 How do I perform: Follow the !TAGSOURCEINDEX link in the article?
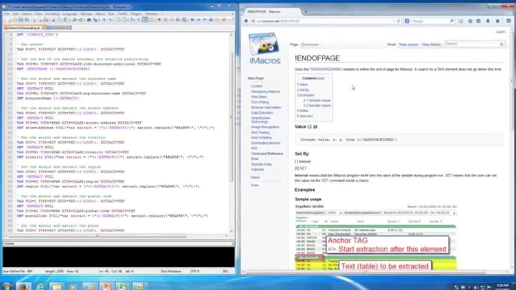[326, 69]
